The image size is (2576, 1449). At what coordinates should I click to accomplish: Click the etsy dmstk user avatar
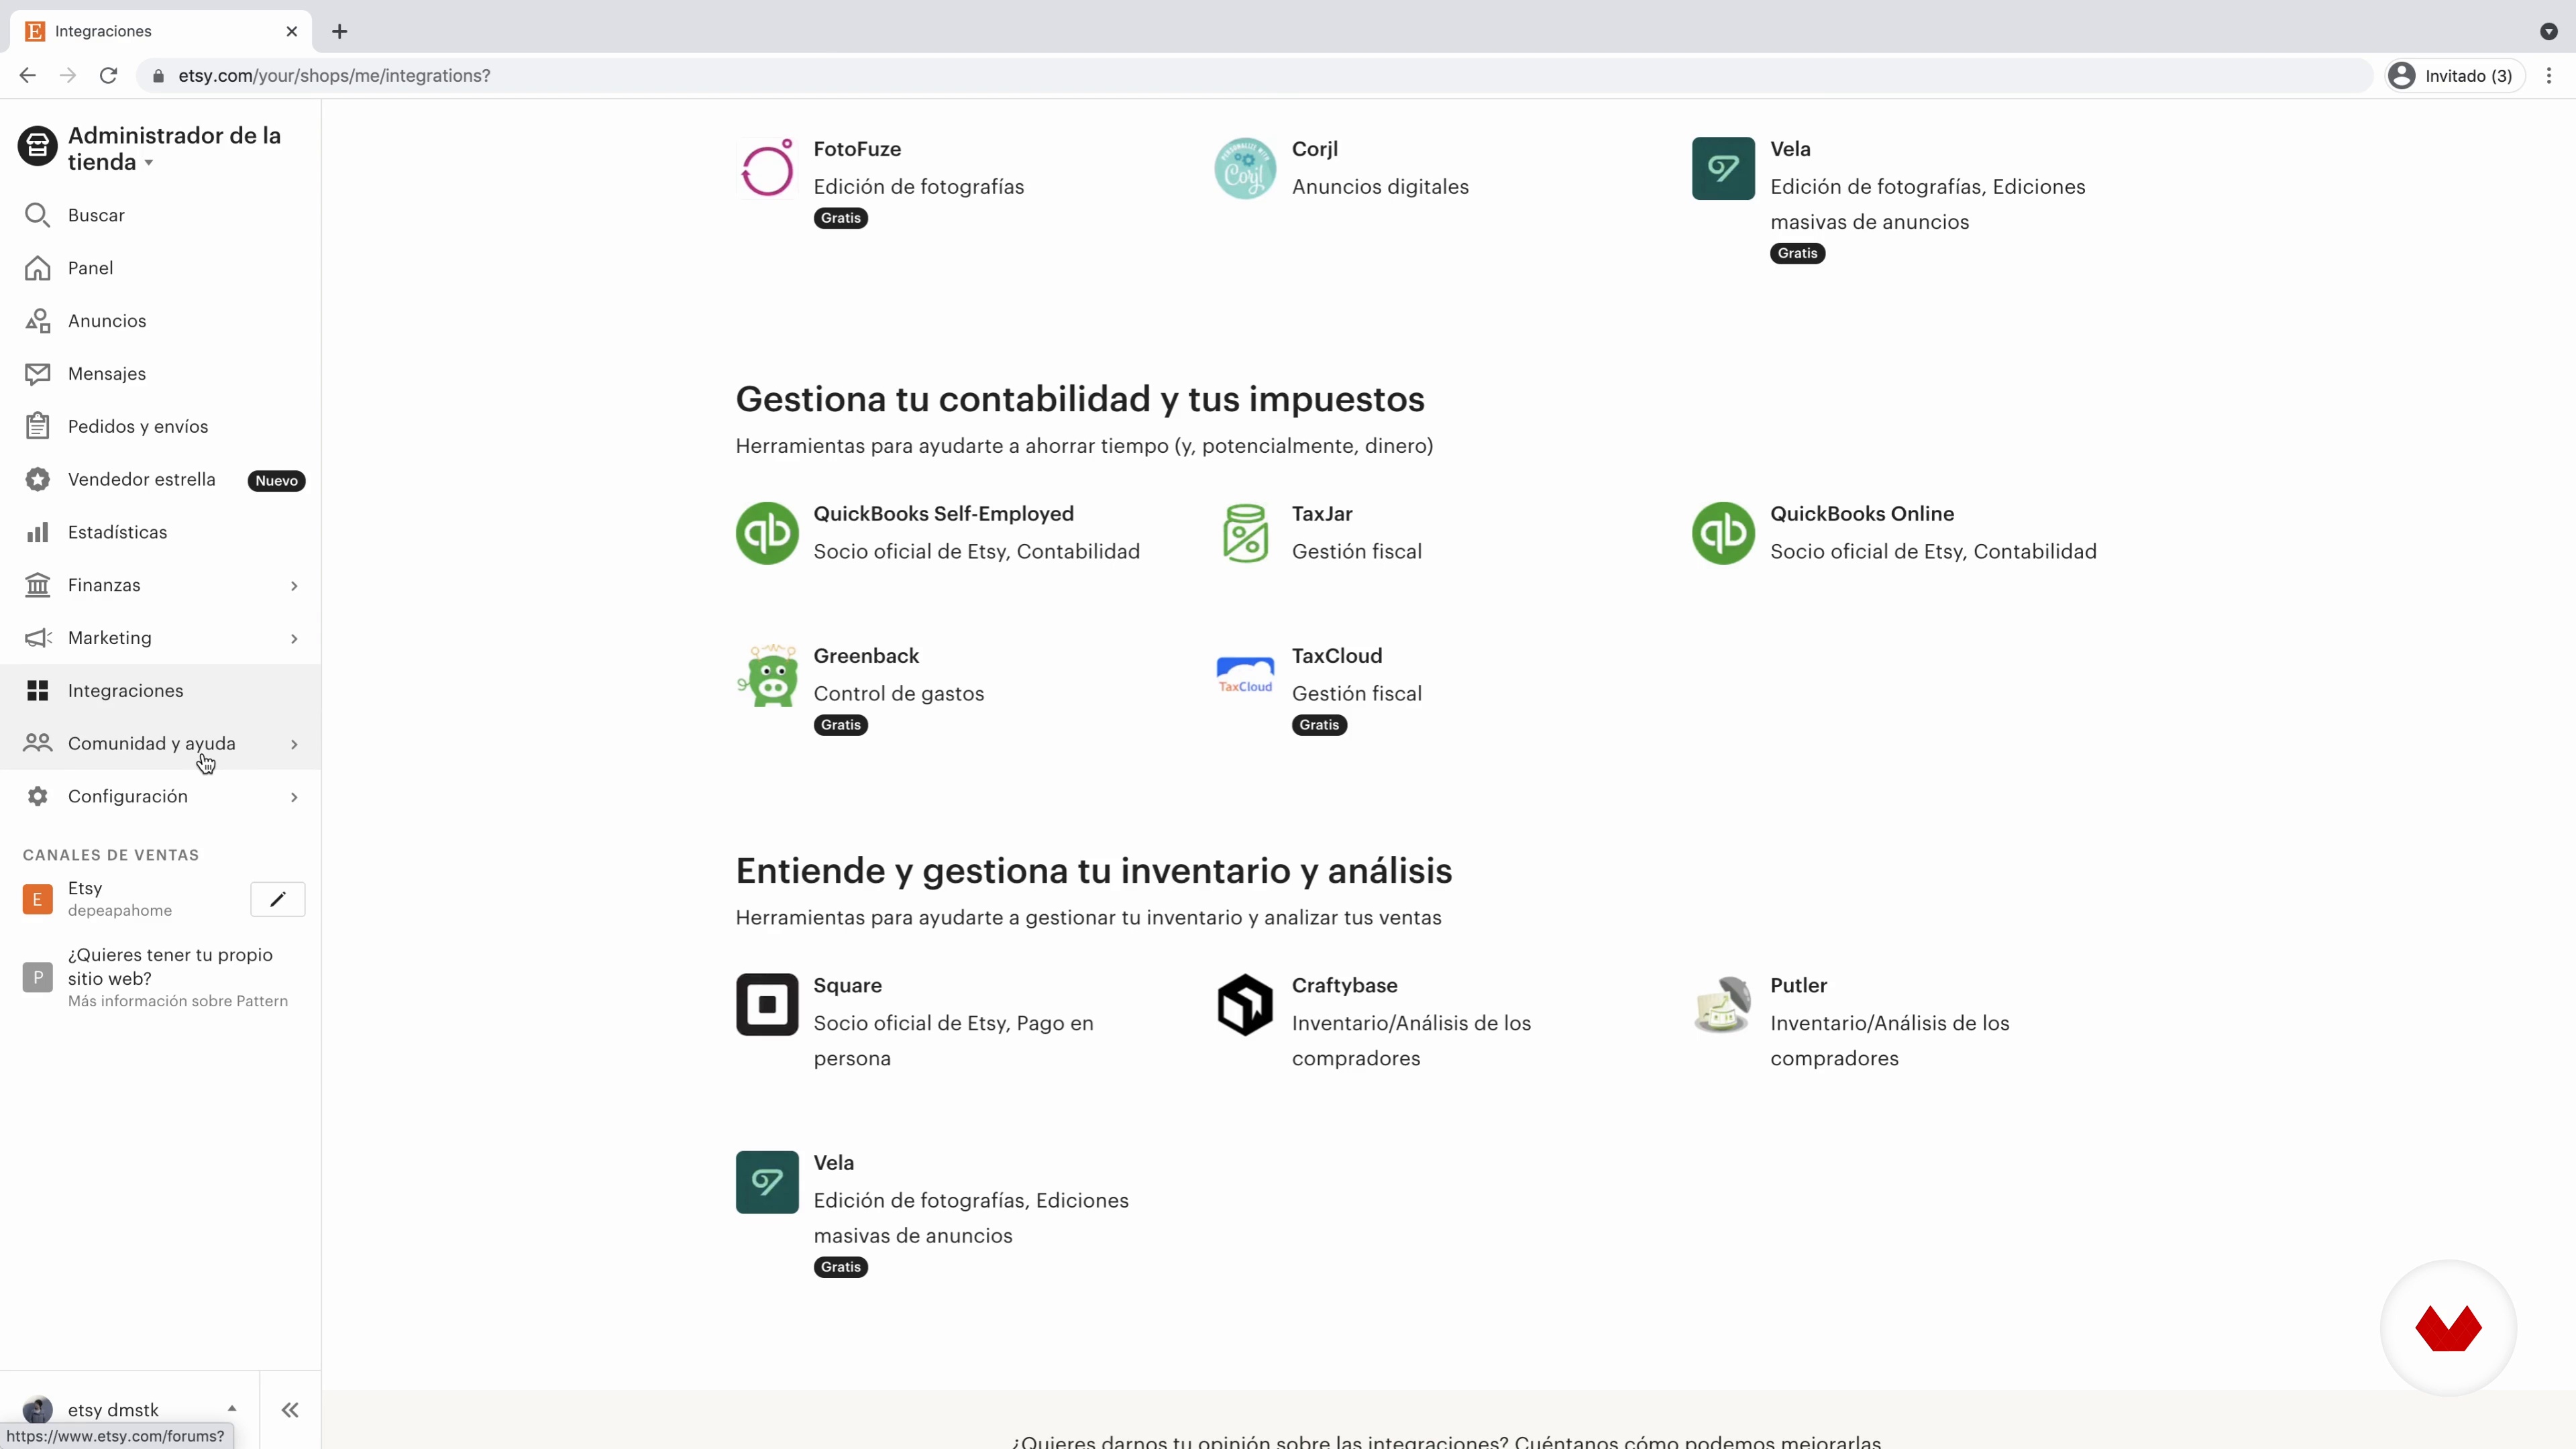(37, 1410)
